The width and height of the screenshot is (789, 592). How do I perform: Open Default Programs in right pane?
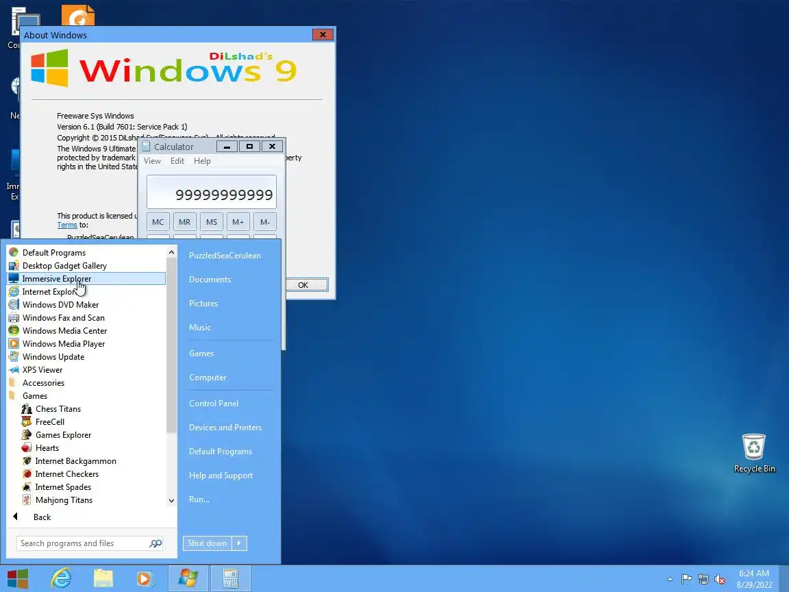[x=221, y=452]
